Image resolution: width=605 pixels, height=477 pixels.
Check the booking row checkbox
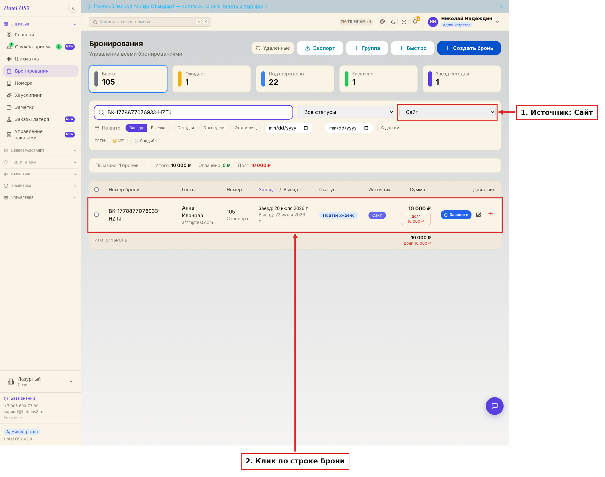point(97,215)
